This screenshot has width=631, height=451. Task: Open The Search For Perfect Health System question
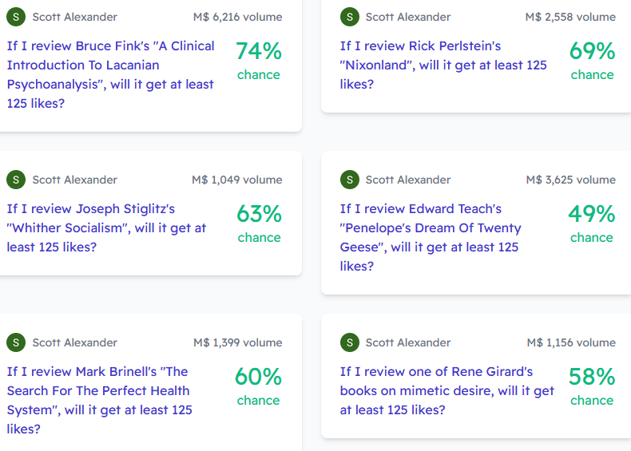[99, 400]
